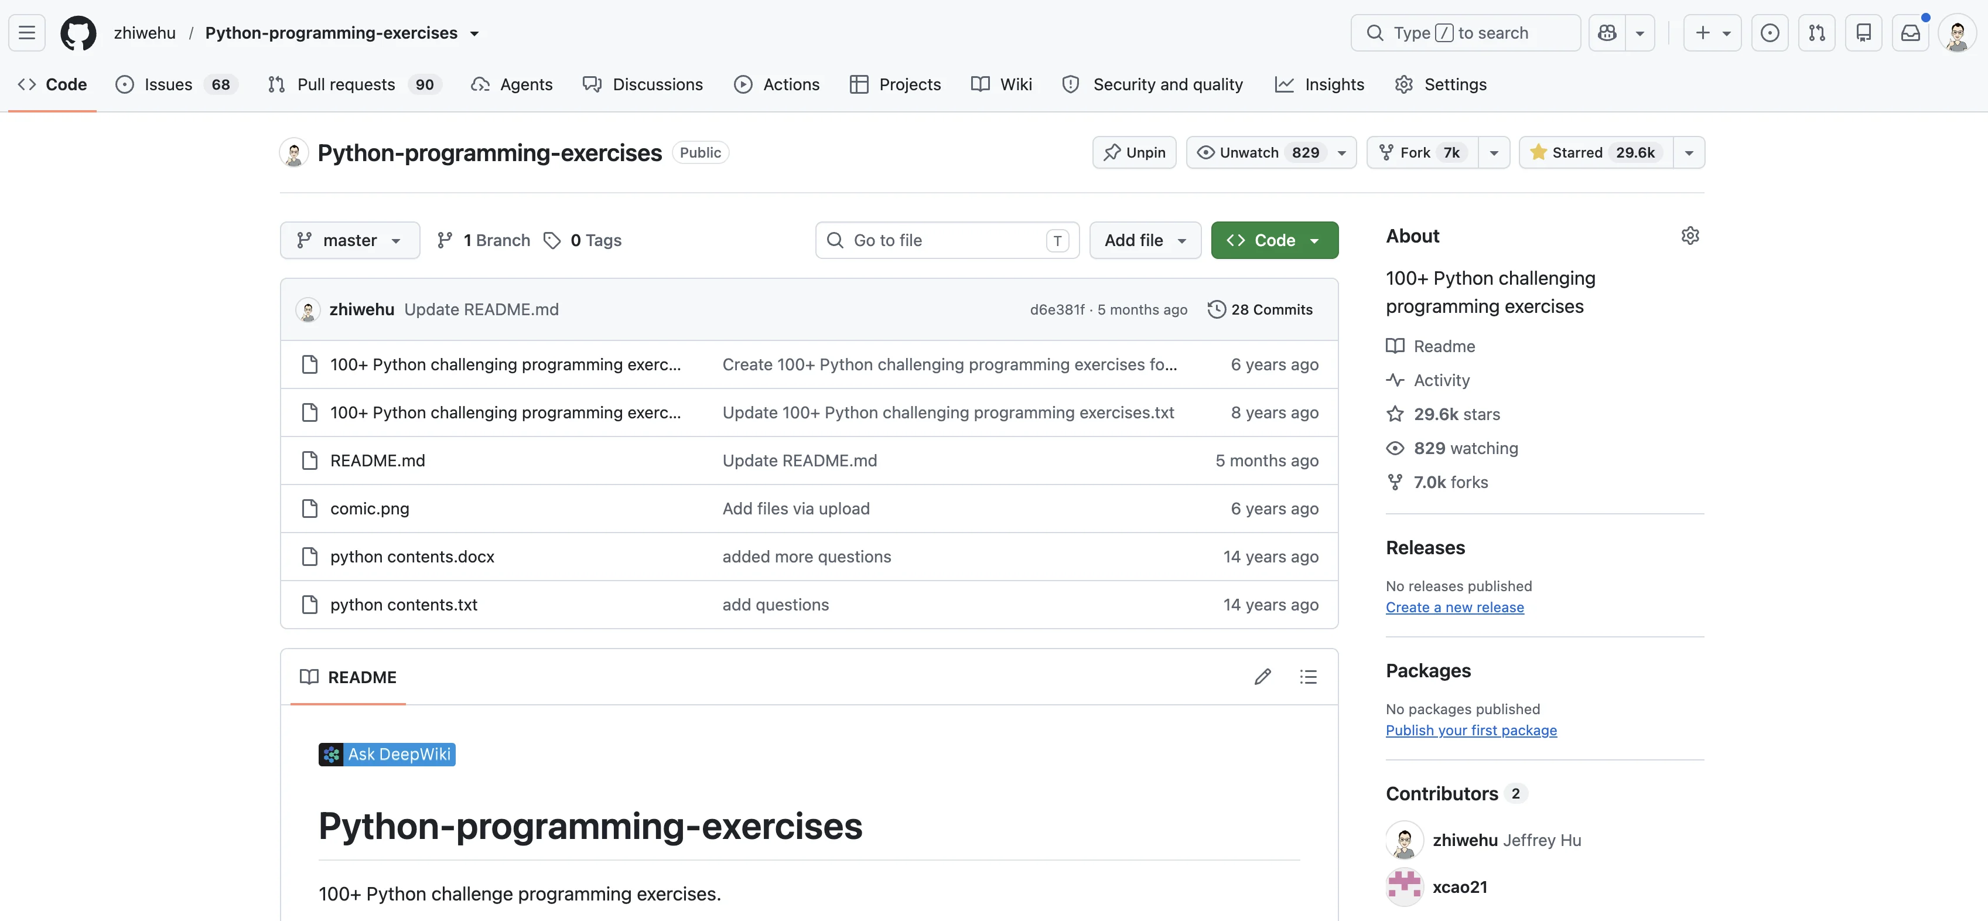Focus the Go to file search field
1988x921 pixels.
point(947,240)
